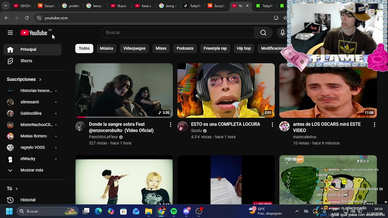Start voice search with microphone icon

pyautogui.click(x=283, y=33)
